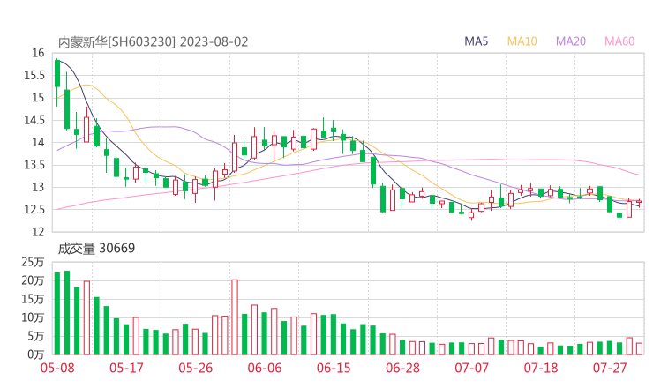Click the 15万 volume axis label
The image size is (653, 388).
click(x=33, y=299)
